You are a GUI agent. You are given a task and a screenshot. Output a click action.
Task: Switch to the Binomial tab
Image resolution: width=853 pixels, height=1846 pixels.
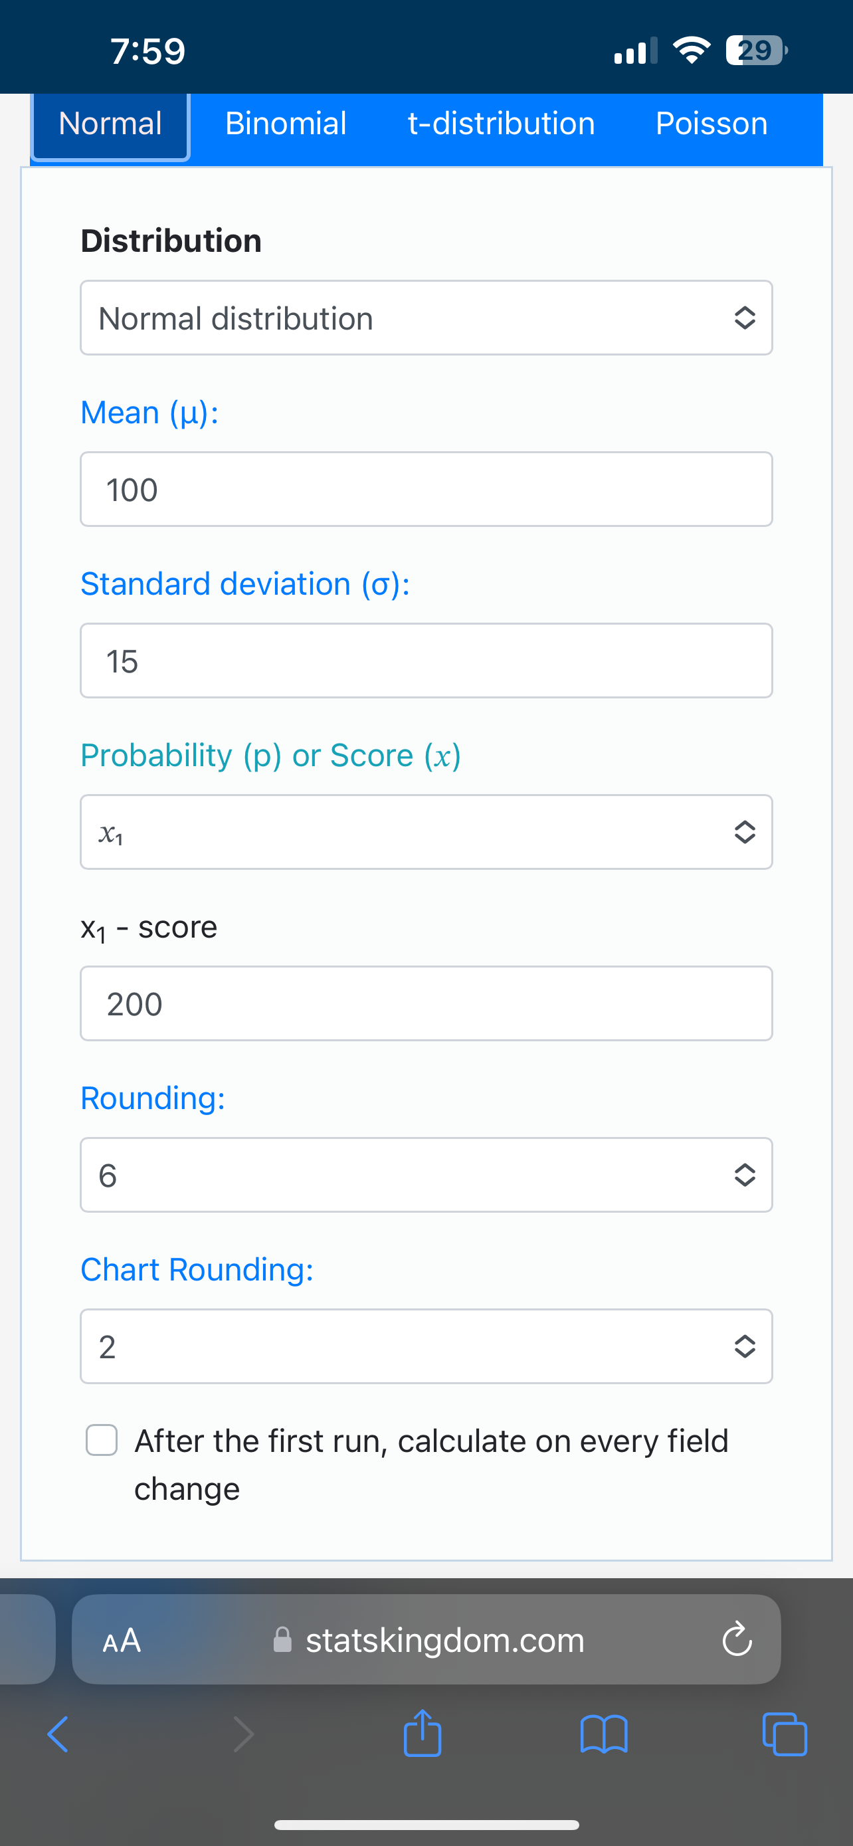coord(286,124)
